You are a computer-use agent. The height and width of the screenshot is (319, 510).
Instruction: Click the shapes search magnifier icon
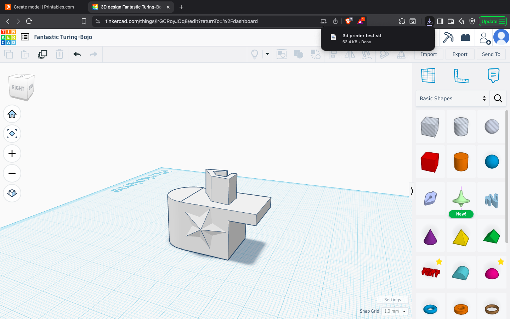point(498,99)
